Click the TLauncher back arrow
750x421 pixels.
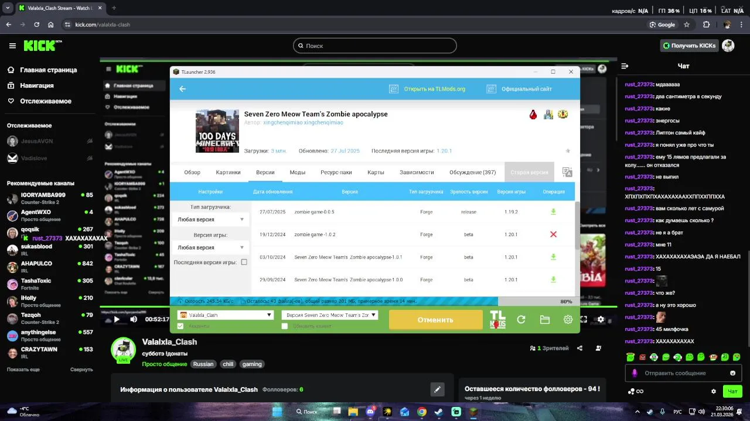[x=182, y=89]
